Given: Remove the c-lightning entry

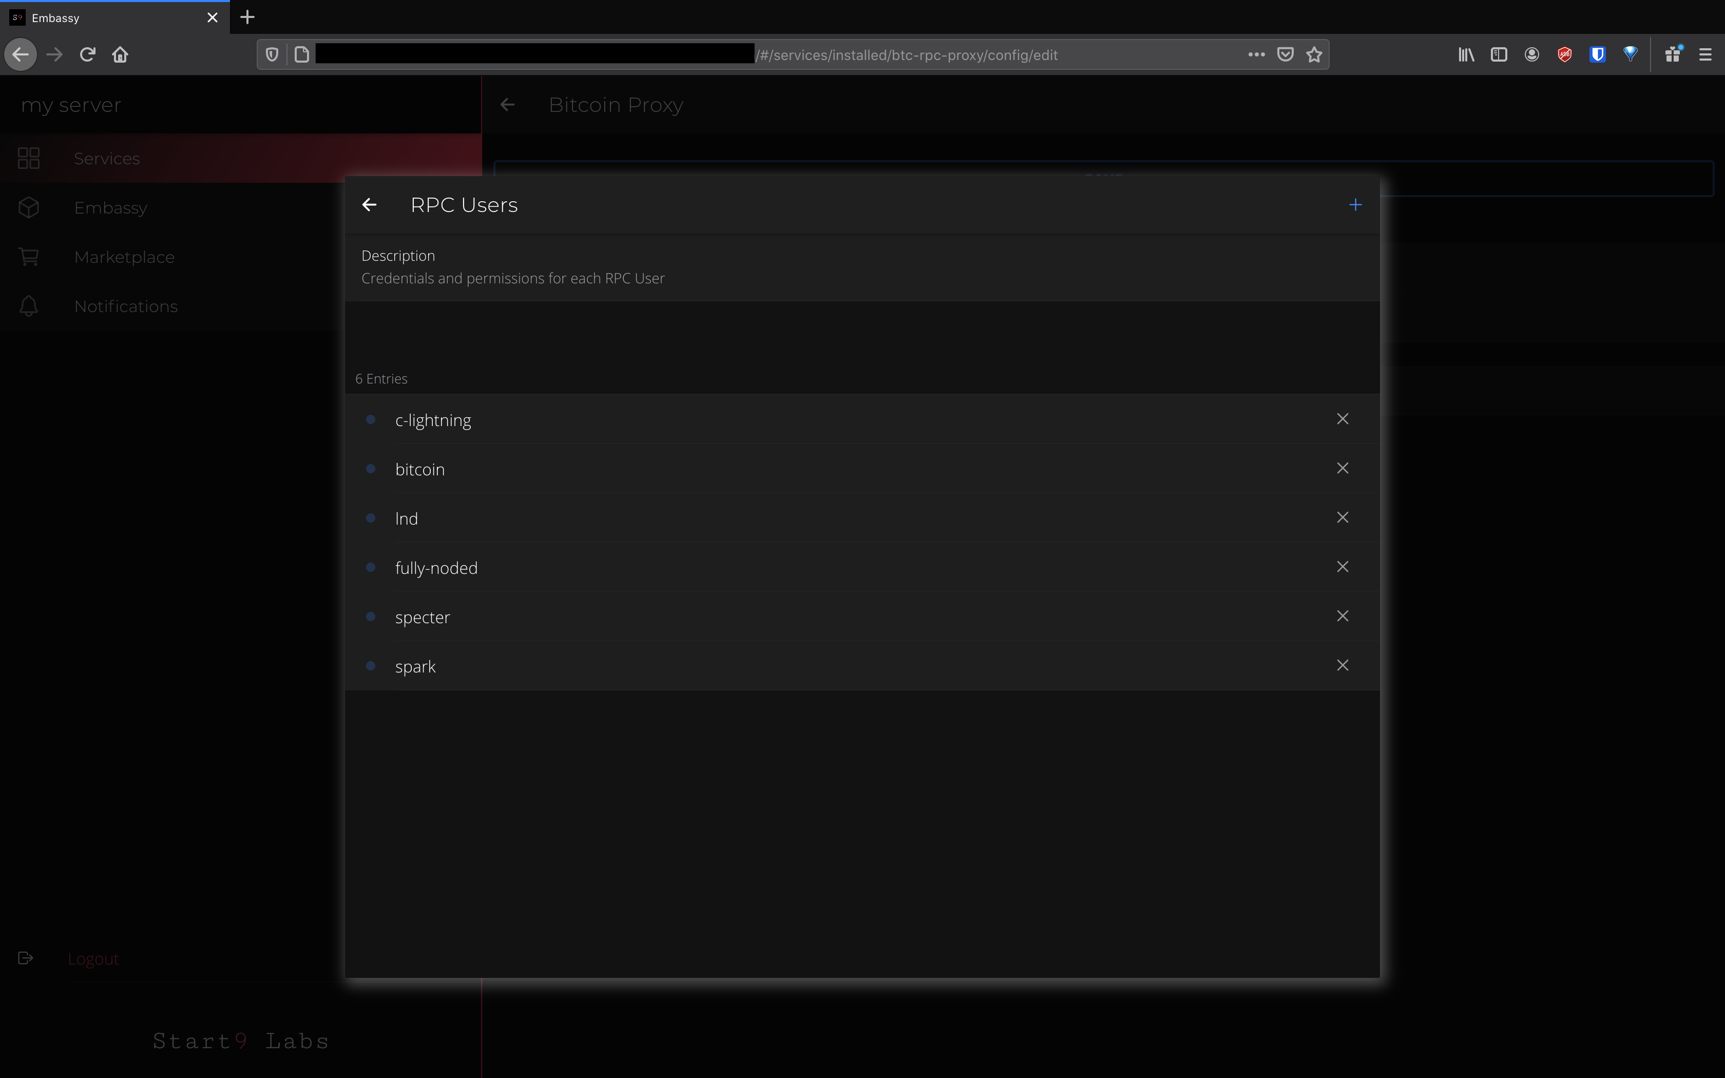Looking at the screenshot, I should tap(1342, 419).
